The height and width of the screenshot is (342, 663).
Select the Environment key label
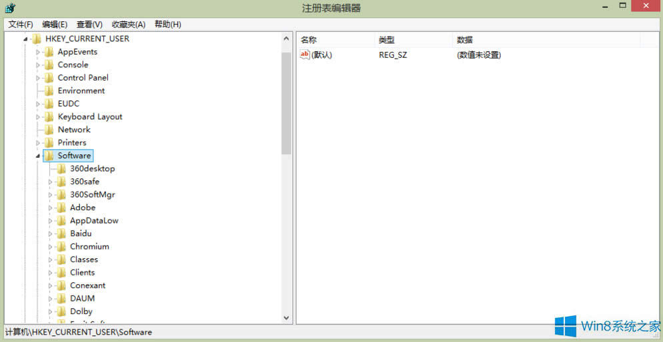click(81, 90)
